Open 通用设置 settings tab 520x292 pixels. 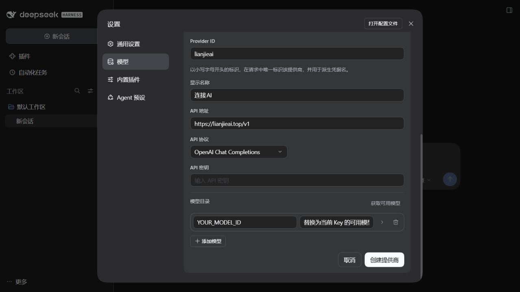coord(136,44)
